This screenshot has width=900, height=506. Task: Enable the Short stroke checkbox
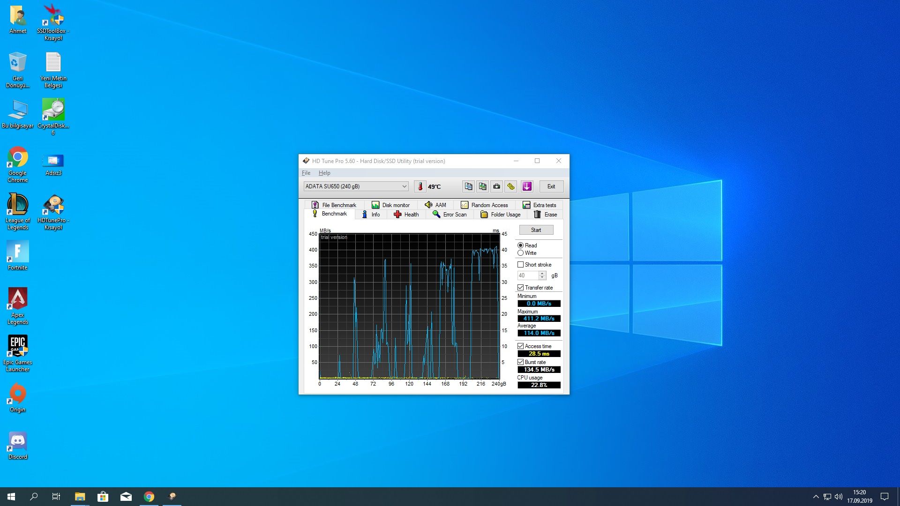520,265
